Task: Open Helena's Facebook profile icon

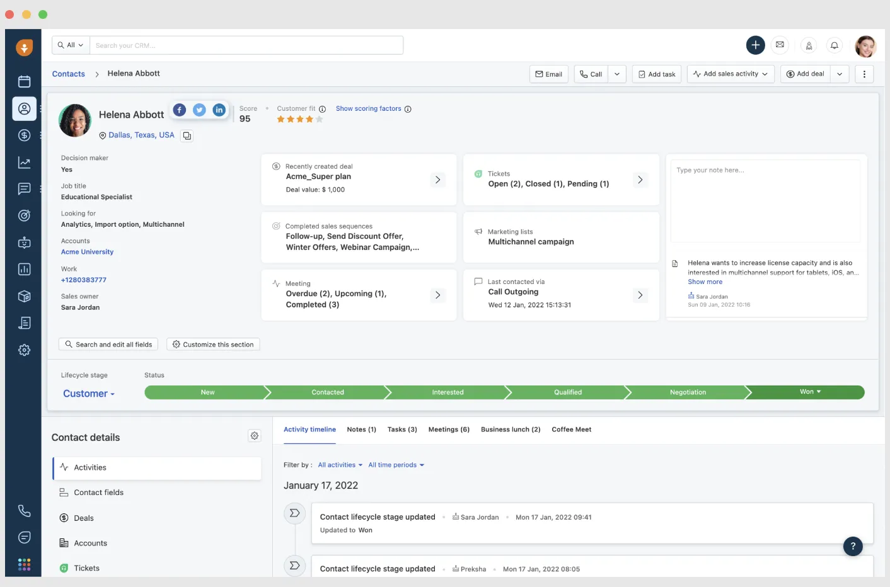Action: coord(180,110)
